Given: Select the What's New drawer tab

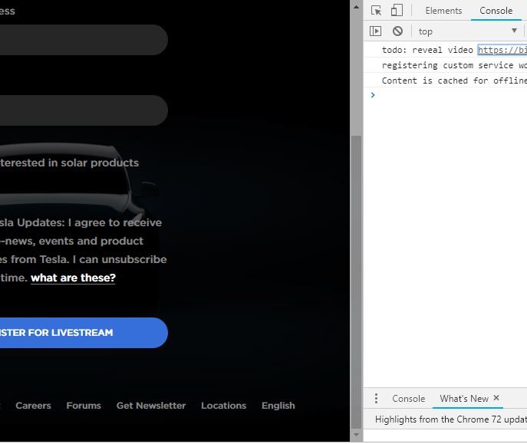Looking at the screenshot, I should [x=464, y=399].
